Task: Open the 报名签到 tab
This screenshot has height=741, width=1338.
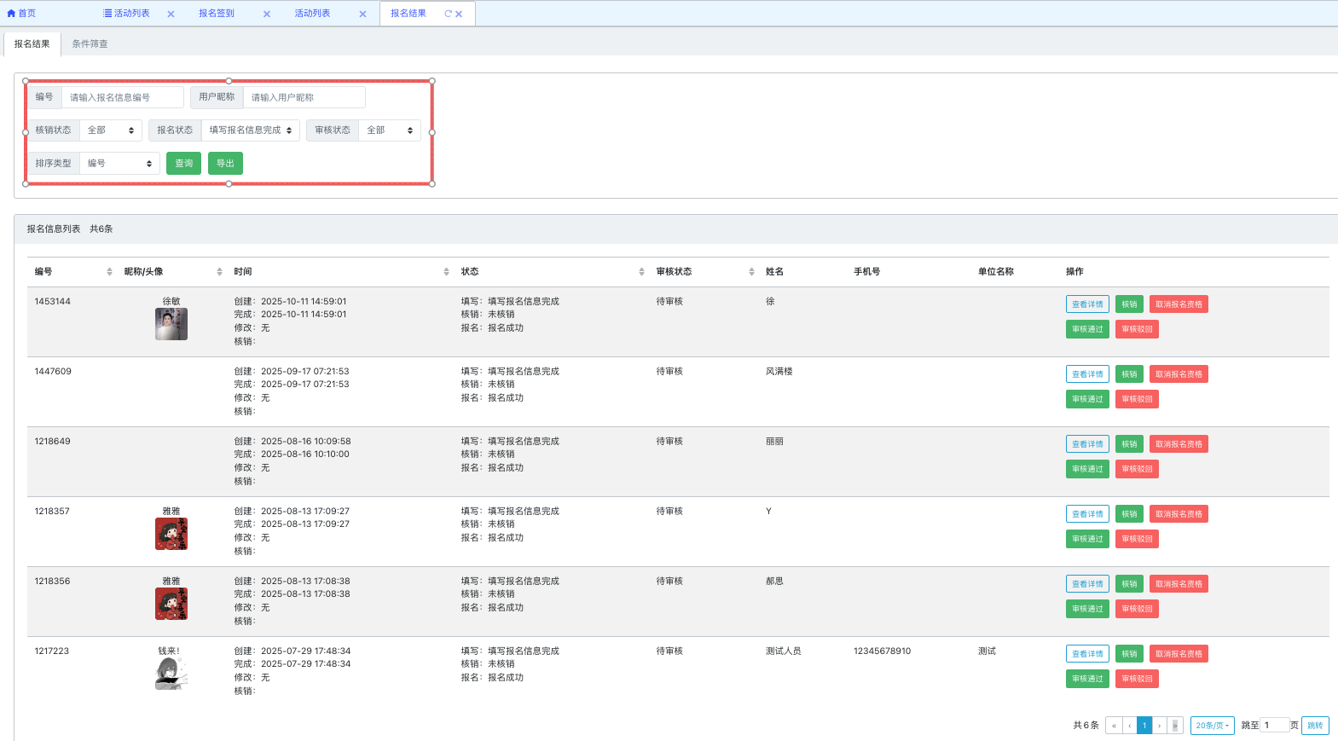Action: click(x=217, y=14)
